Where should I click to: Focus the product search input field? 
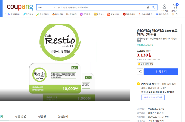click(101, 7)
